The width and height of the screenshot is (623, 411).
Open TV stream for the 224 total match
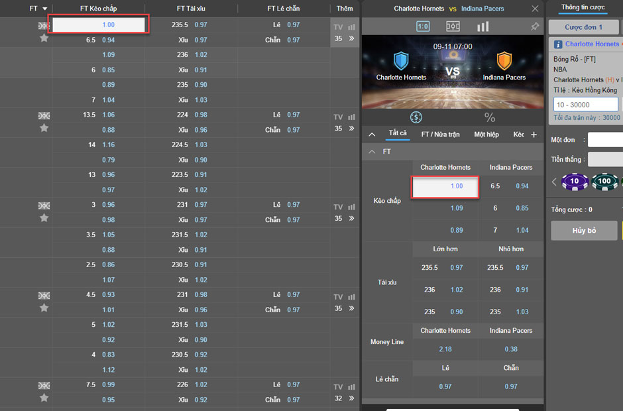(x=338, y=117)
